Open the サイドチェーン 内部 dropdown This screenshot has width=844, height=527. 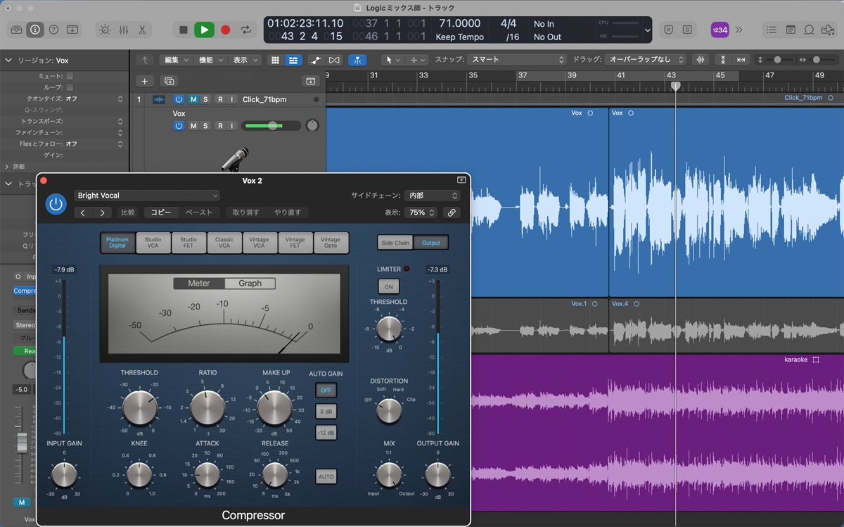coord(432,196)
